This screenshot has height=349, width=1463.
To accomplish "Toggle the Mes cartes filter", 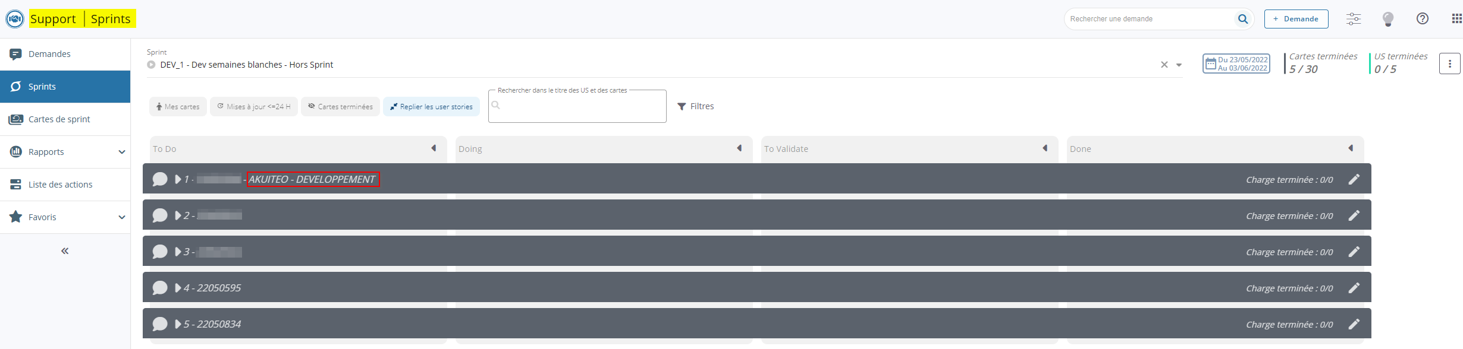I will coord(178,107).
